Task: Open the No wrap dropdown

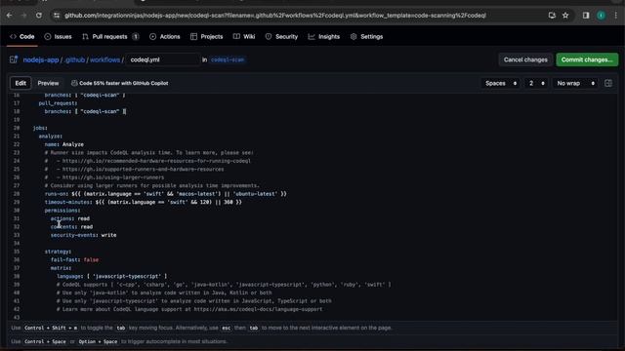Action: (575, 83)
